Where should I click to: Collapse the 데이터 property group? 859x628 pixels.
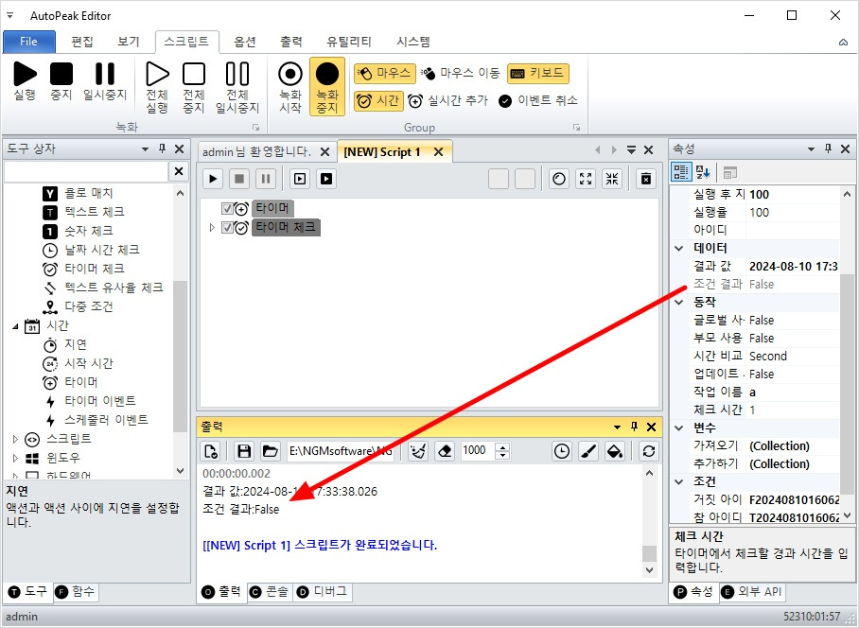click(679, 248)
